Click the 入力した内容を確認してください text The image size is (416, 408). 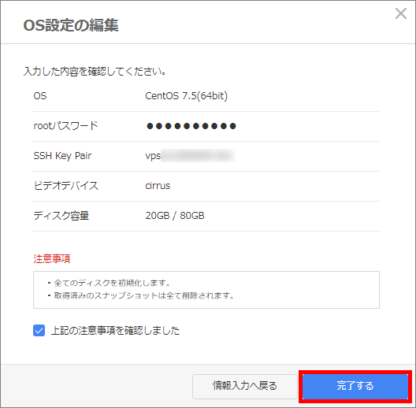95,72
